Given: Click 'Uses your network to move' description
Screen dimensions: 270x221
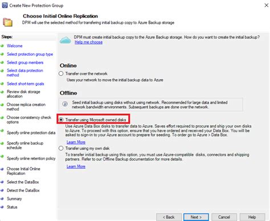Looking at the screenshot, I should [115, 80].
